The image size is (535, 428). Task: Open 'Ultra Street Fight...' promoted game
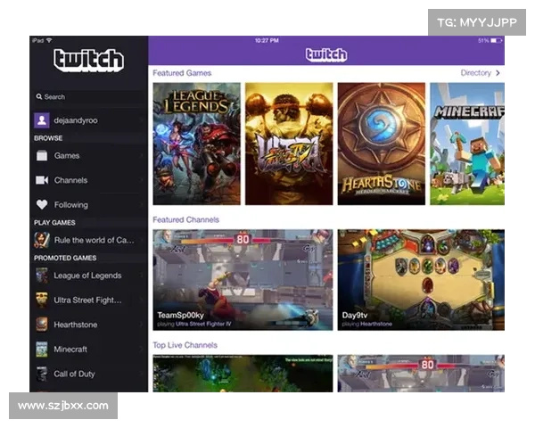coord(89,300)
